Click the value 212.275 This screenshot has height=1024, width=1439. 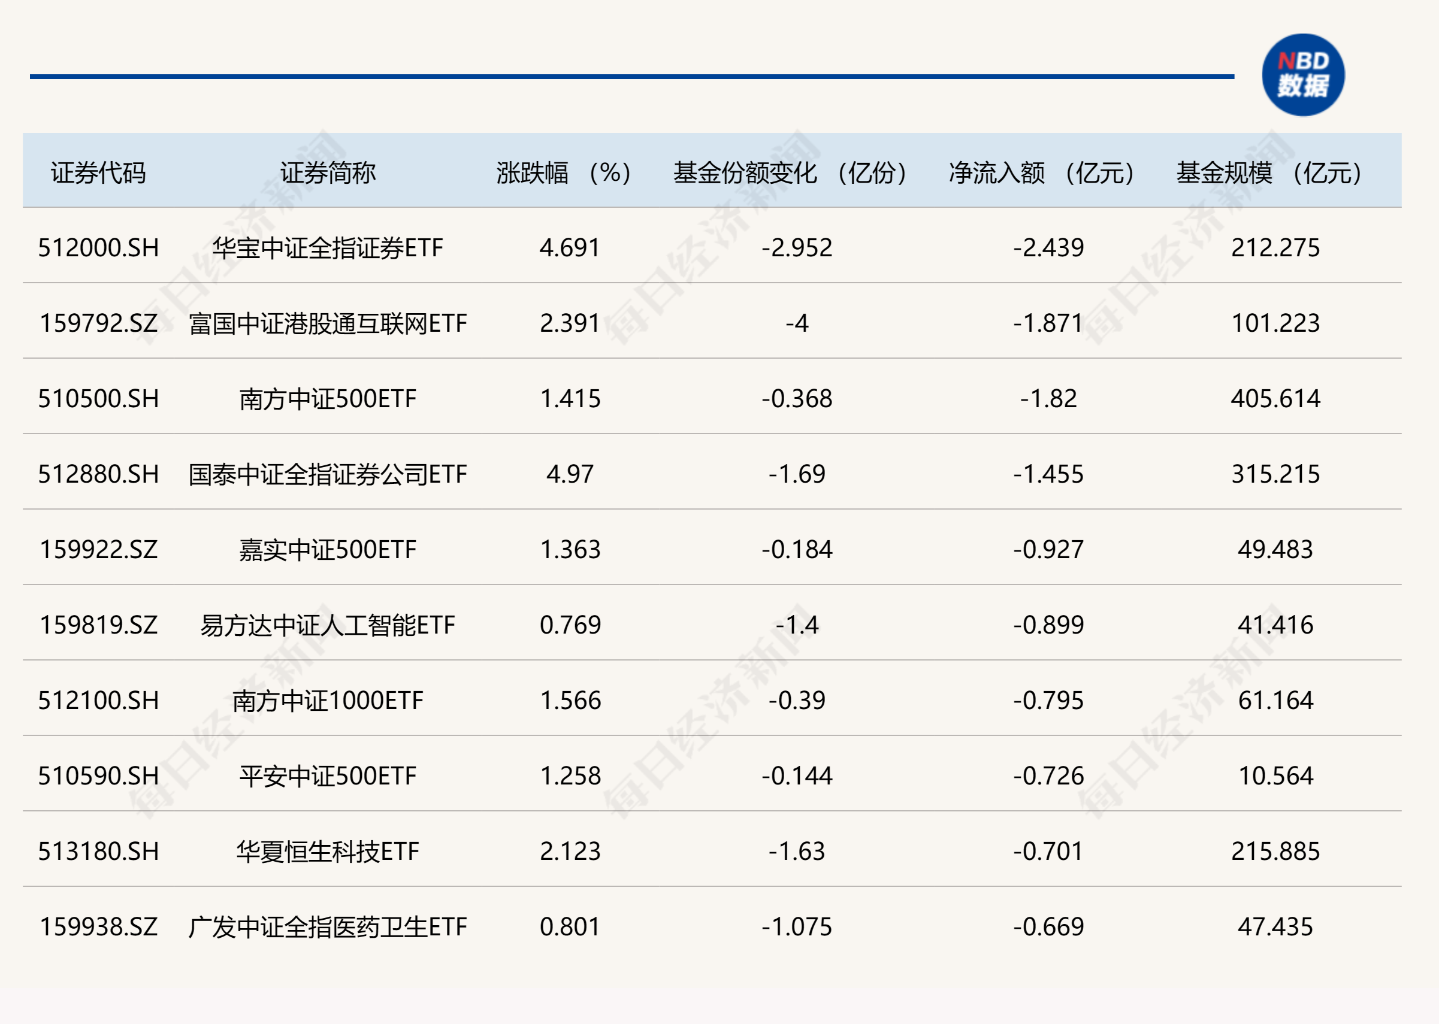[x=1275, y=248]
